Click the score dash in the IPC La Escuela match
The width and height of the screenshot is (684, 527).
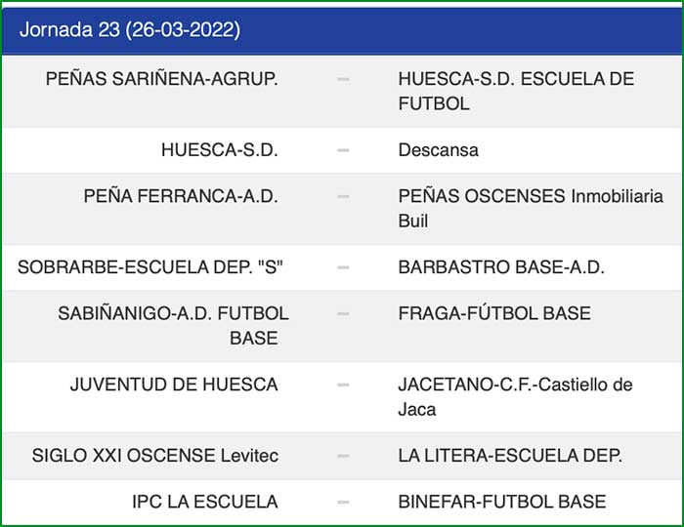point(343,502)
